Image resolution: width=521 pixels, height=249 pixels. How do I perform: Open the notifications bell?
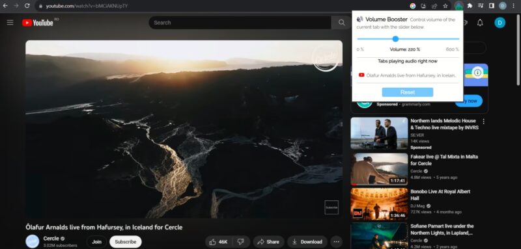(x=480, y=23)
